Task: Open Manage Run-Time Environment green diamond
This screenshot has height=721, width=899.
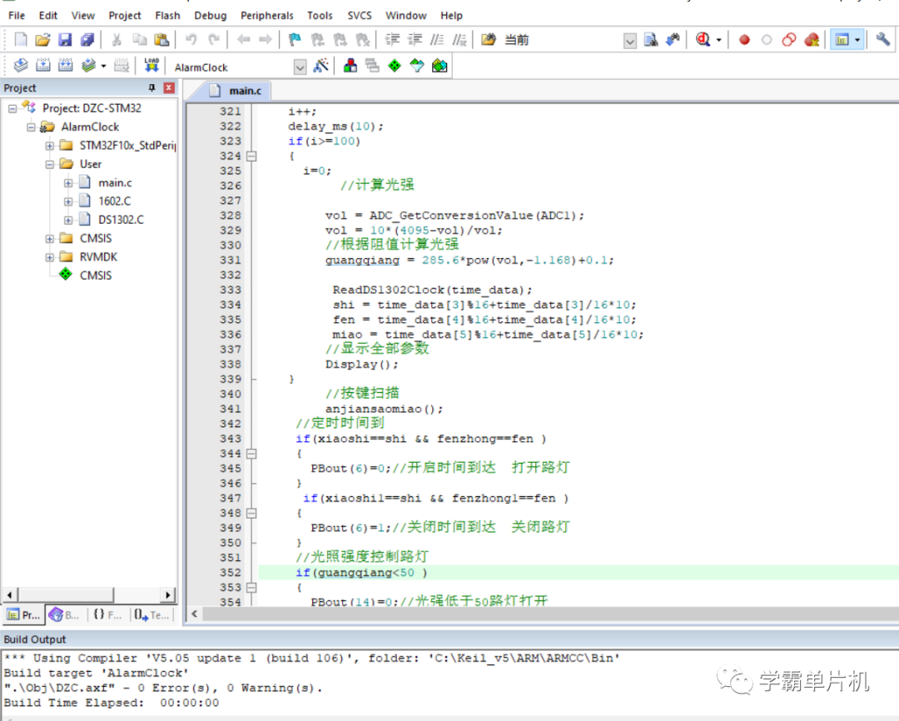Action: point(395,66)
